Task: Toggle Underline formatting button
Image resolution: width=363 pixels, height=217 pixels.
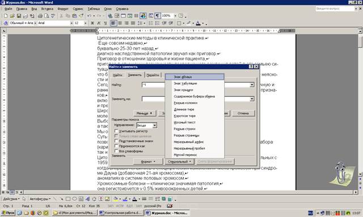Action: point(105,23)
